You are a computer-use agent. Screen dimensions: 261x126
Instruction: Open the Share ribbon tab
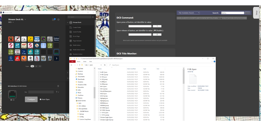click(85, 61)
